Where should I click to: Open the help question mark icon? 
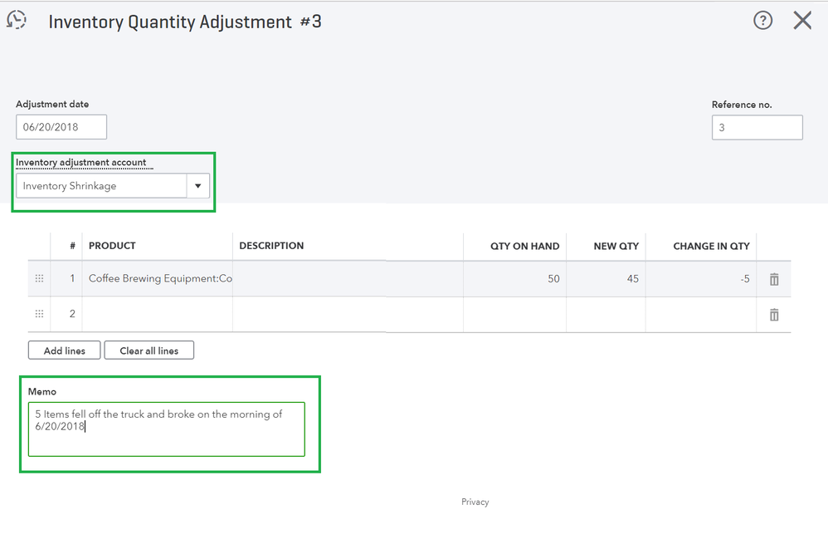click(x=762, y=21)
